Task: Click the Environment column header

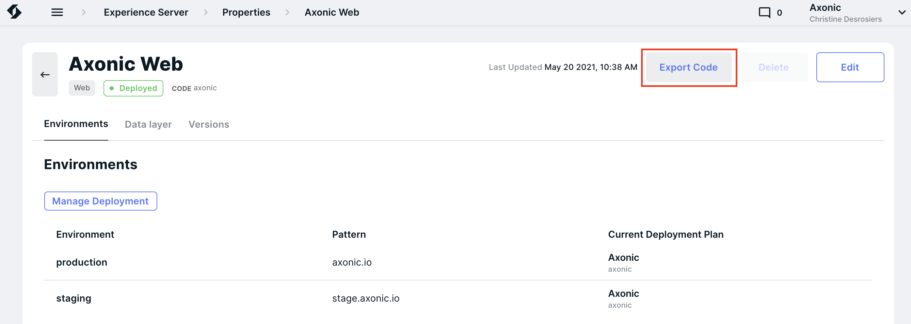Action: 85,235
